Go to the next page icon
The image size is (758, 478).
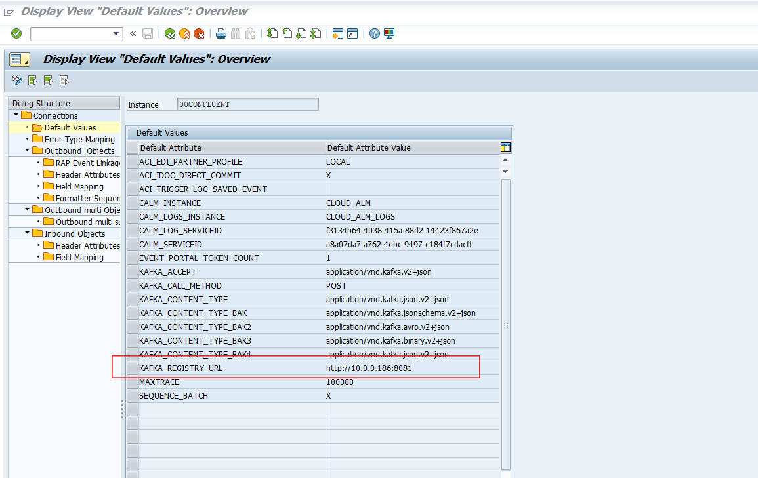[x=301, y=34]
